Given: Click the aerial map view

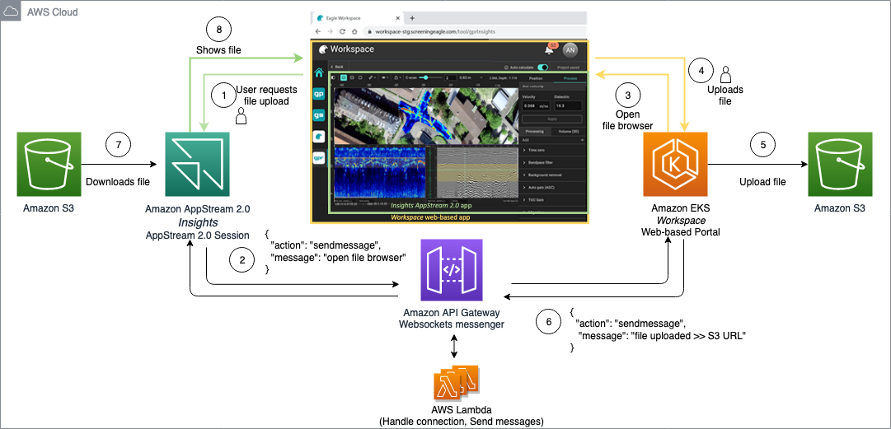Looking at the screenshot, I should click(426, 116).
